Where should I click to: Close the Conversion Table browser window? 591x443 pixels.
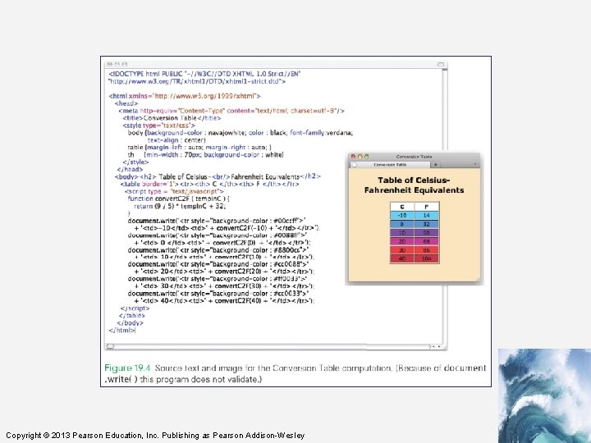coord(353,157)
